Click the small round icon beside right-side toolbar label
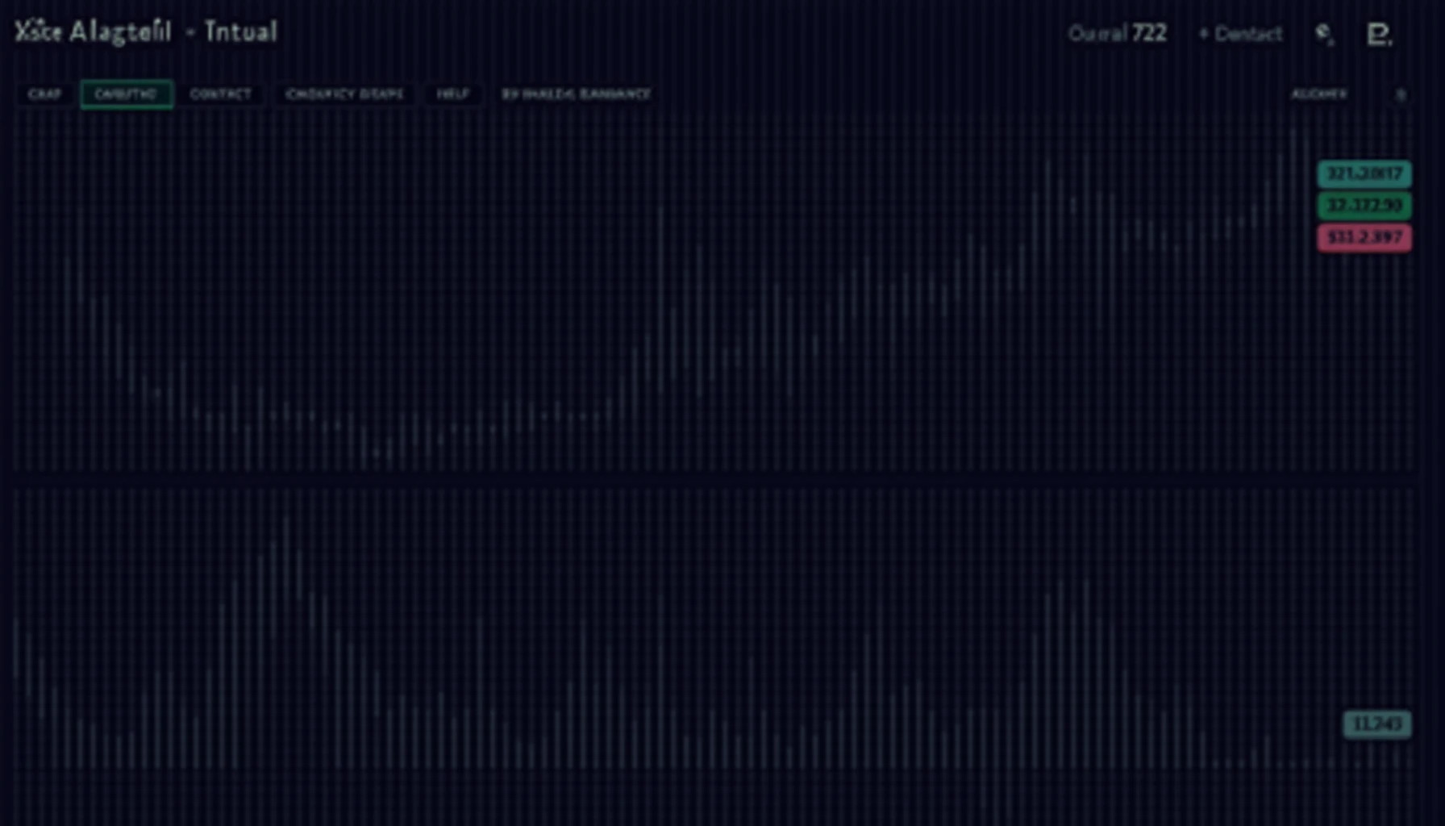 click(1401, 94)
